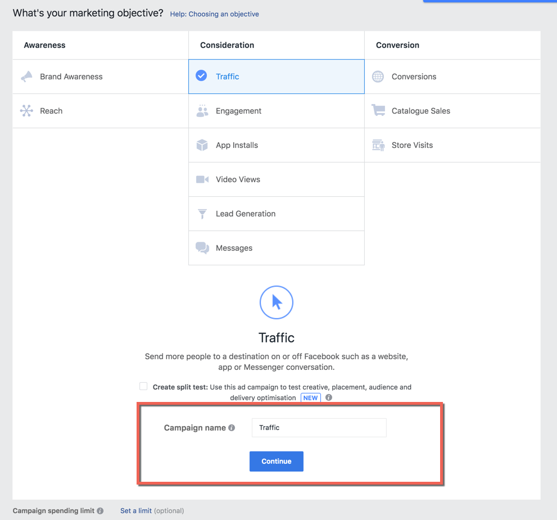Viewport: 557px width, 520px height.
Task: Focus the Campaign name input field
Action: pyautogui.click(x=319, y=428)
